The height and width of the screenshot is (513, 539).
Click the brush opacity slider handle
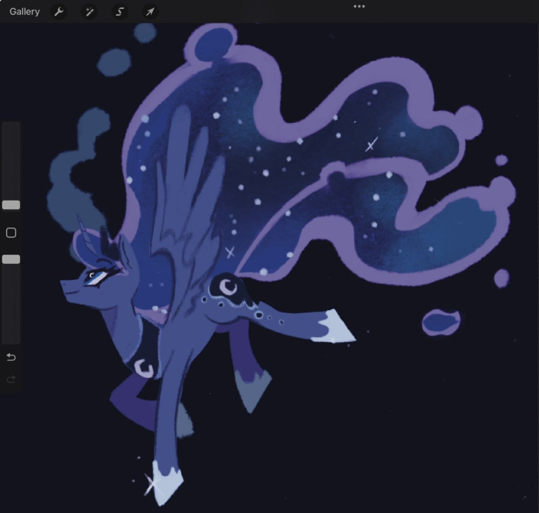click(x=11, y=259)
